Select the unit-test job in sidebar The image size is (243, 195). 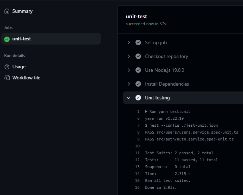click(51, 39)
